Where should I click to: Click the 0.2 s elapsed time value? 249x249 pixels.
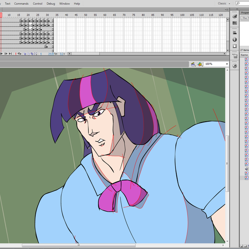(x=62, y=54)
